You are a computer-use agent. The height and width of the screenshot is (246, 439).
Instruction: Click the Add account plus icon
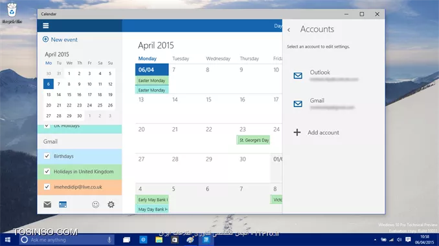click(297, 132)
